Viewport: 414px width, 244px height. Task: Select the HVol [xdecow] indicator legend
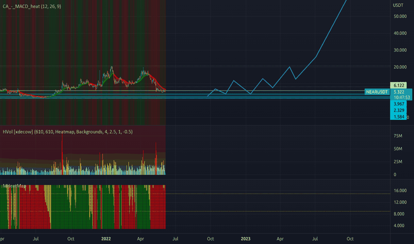(x=68, y=132)
